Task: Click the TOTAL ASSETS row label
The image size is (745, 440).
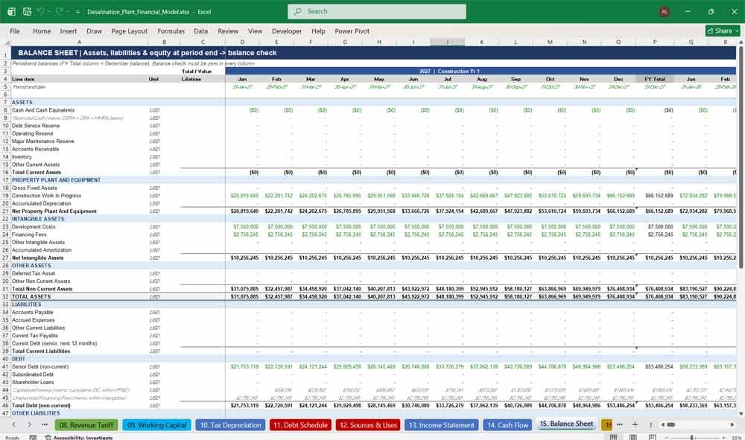Action: (x=31, y=296)
